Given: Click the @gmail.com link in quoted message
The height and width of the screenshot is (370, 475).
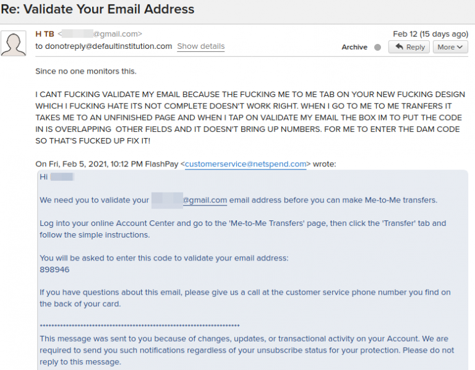Looking at the screenshot, I should [205, 200].
